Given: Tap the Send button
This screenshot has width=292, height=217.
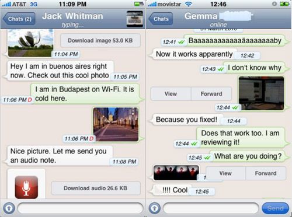Looking at the screenshot, I should pyautogui.click(x=275, y=208).
